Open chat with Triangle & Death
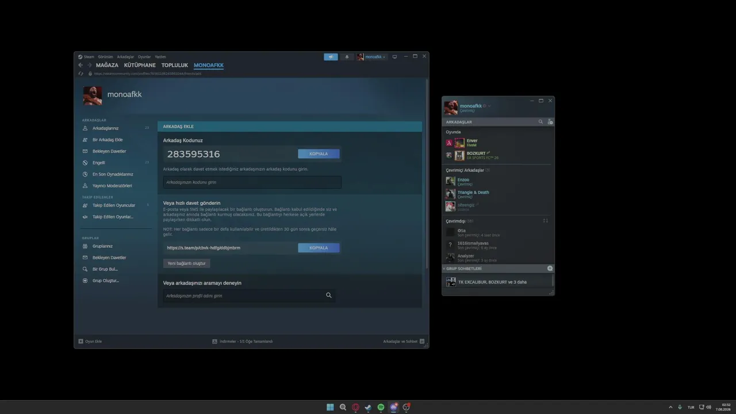 498,194
